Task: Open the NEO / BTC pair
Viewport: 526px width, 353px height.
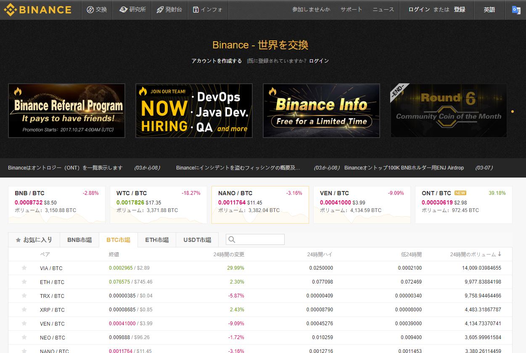Action: tap(53, 338)
